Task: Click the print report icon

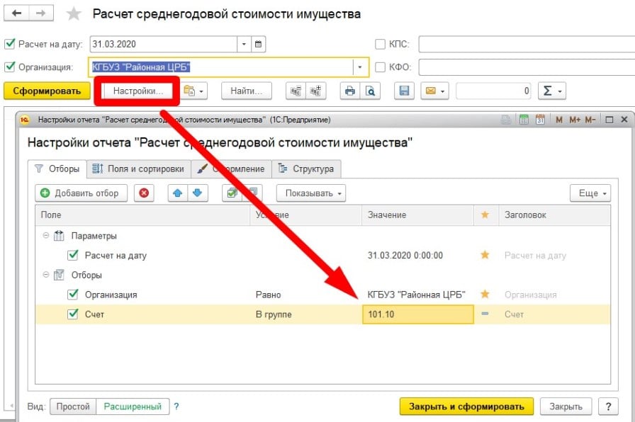Action: coord(349,91)
